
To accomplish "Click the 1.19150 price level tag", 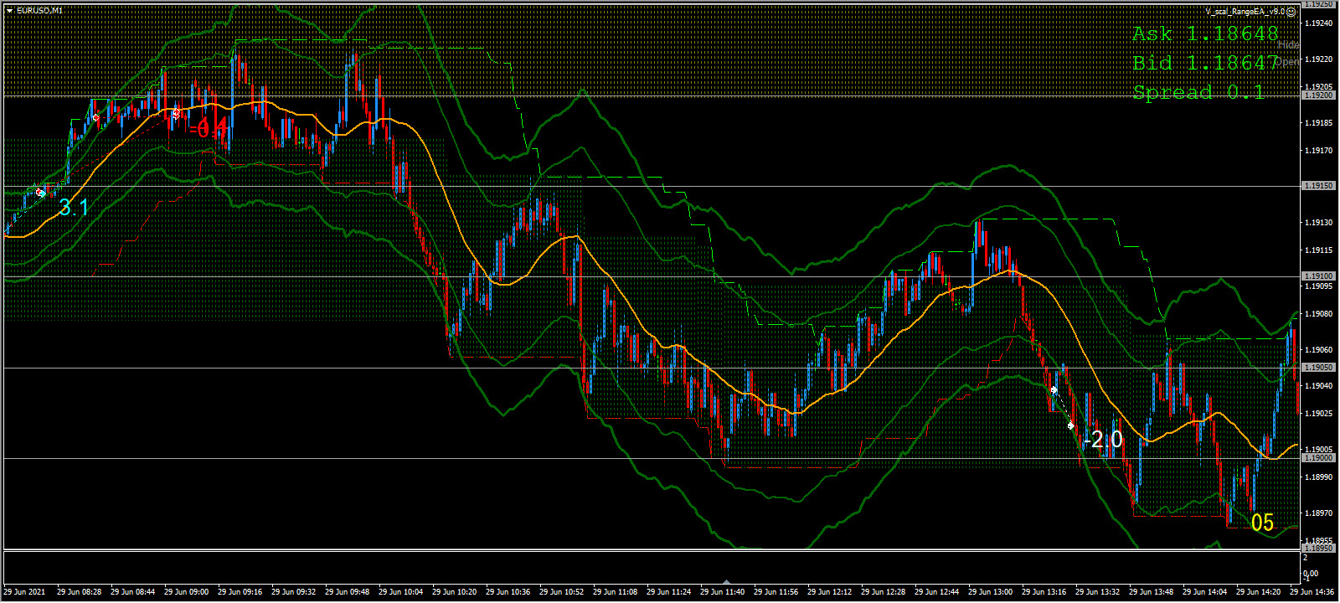I will point(1318,186).
